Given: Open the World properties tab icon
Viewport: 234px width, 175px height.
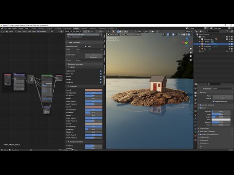Looking at the screenshot, I should [195, 106].
